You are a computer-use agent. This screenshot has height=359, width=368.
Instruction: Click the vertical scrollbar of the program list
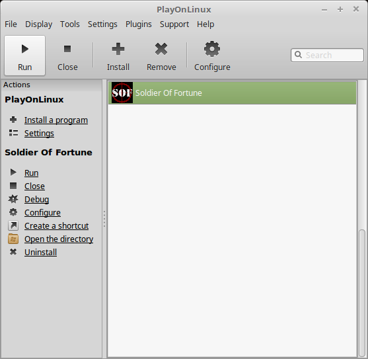362,293
